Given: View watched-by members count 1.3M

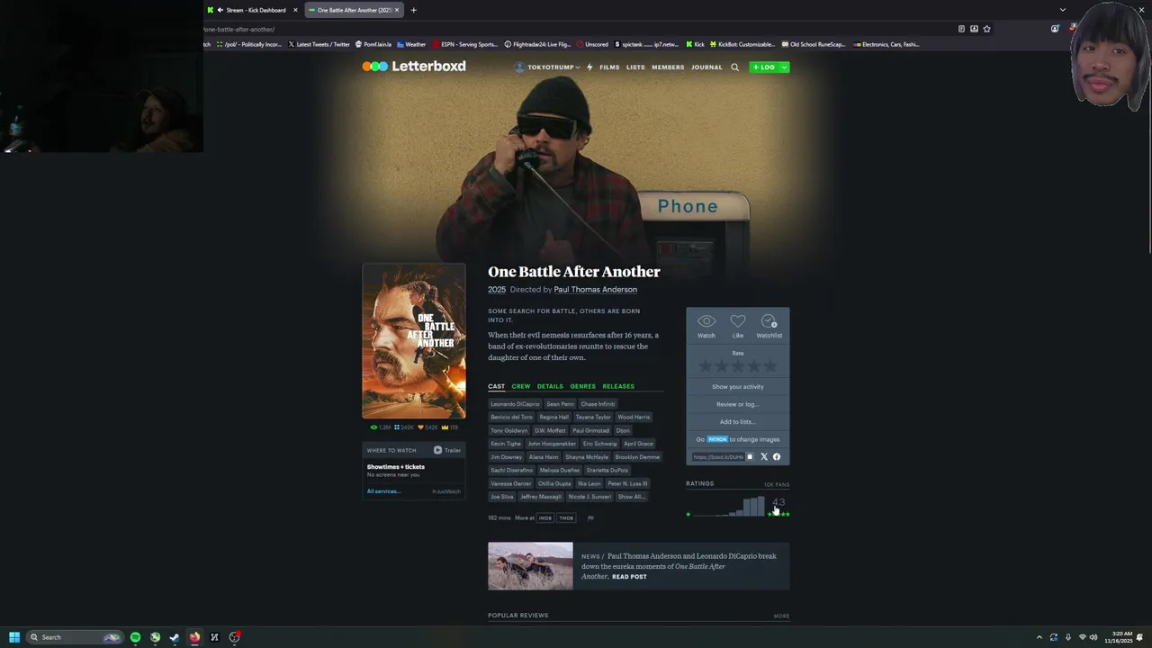Looking at the screenshot, I should pyautogui.click(x=382, y=427).
